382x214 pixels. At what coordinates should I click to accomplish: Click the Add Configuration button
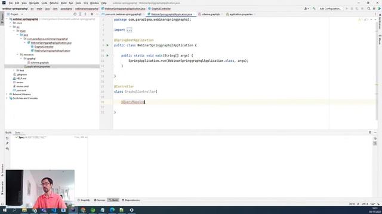(x=330, y=8)
